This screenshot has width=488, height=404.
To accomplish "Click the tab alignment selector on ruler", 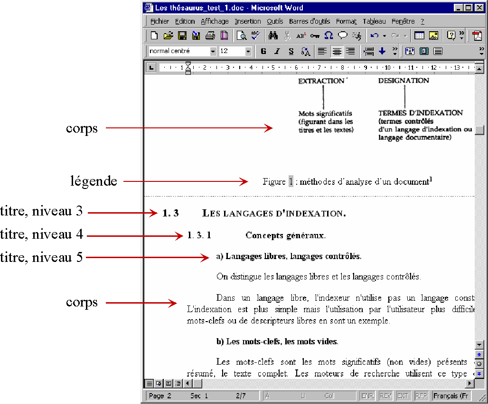I will 151,67.
